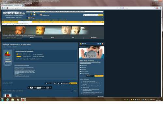The height and width of the screenshot is (135, 163).
Task: Click the down arrow at the yellow bar's right end
Action: click(x=103, y=22)
